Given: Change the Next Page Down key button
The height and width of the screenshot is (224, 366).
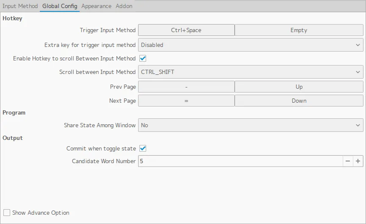Looking at the screenshot, I should (x=299, y=101).
